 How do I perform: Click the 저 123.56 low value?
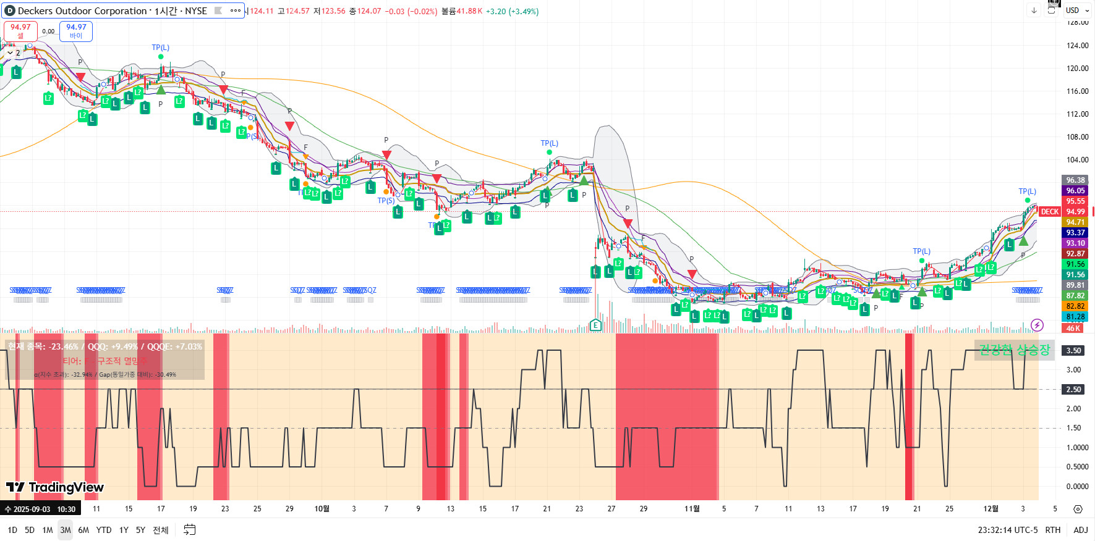tap(330, 11)
